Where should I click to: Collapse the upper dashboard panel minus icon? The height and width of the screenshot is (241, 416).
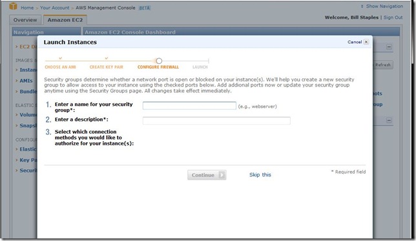tap(389, 47)
